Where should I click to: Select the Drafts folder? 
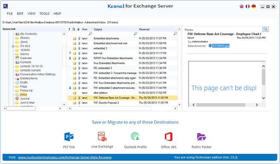point(24,82)
